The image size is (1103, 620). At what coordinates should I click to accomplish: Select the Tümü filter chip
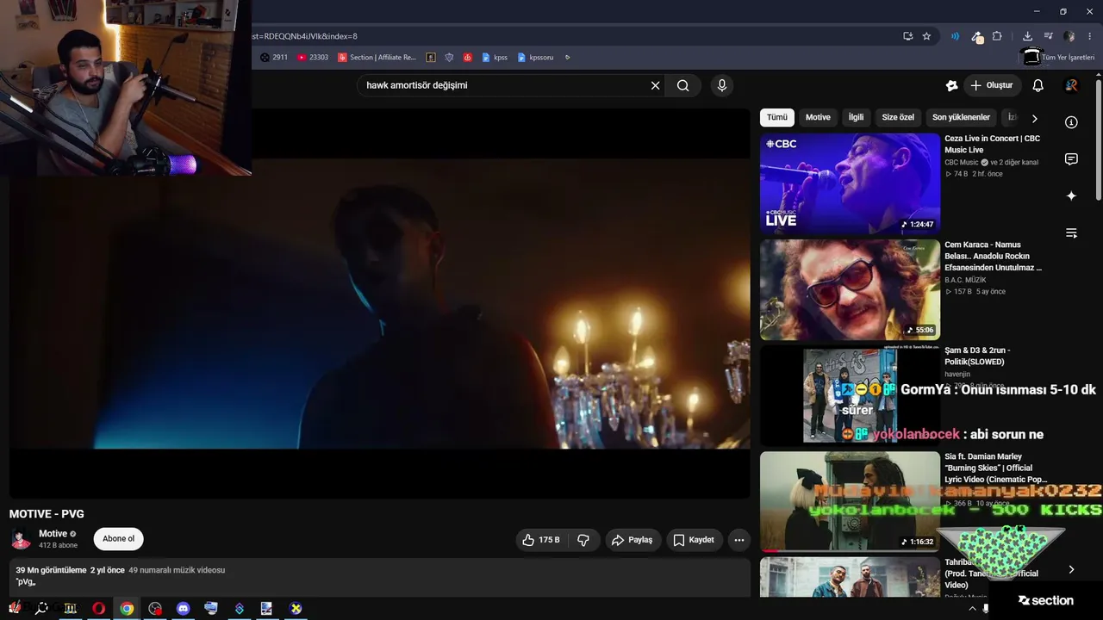777,117
